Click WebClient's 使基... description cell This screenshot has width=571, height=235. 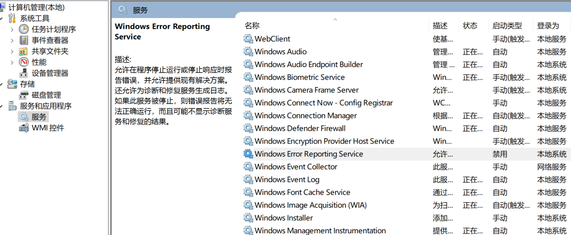[443, 39]
